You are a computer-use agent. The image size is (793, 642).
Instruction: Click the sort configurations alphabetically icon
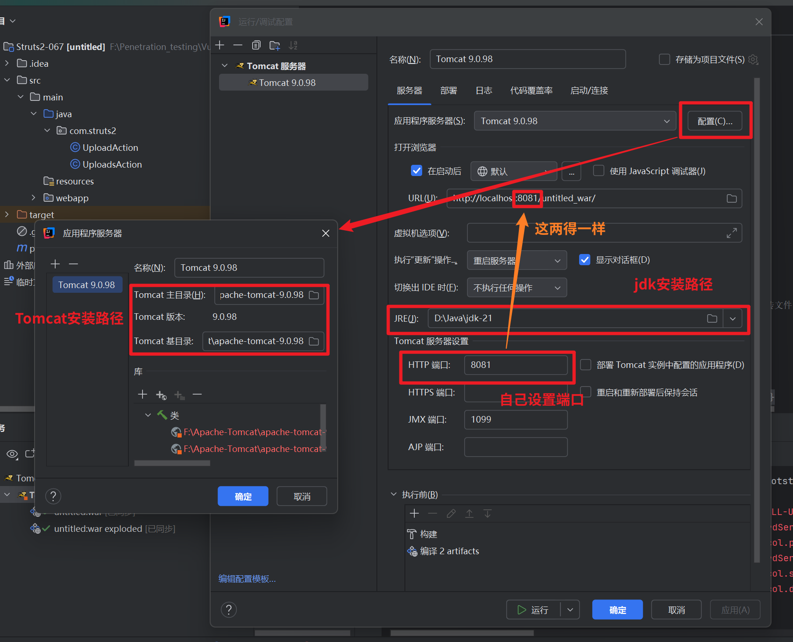(293, 45)
